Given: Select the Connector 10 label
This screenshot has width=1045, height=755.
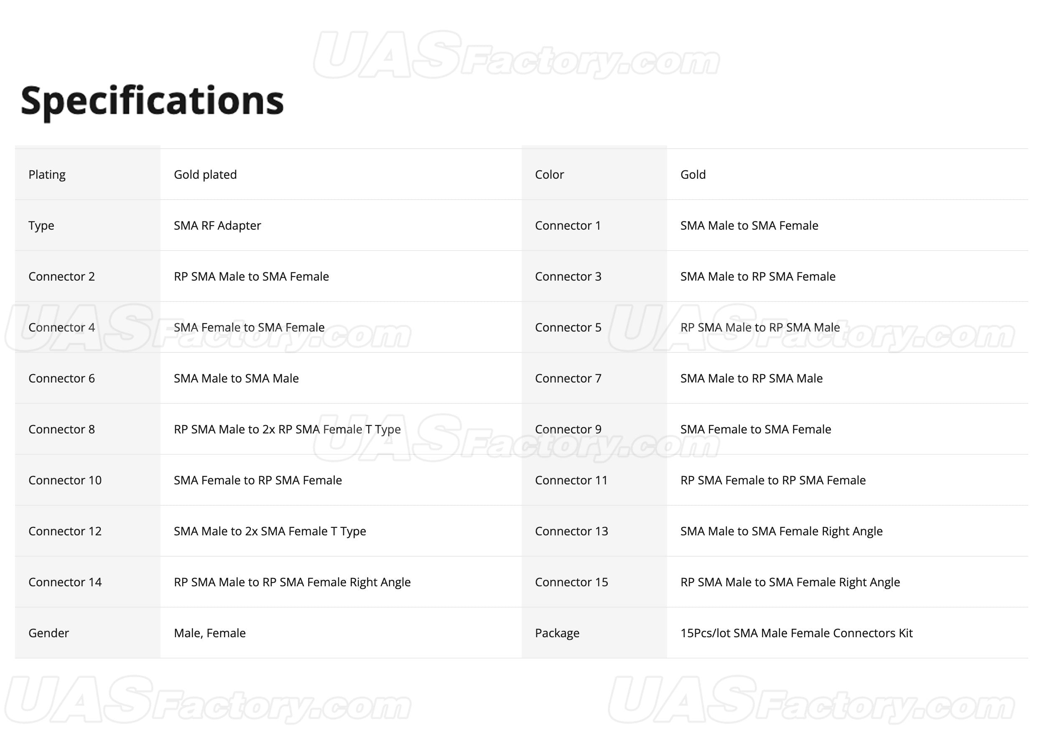Looking at the screenshot, I should [65, 480].
